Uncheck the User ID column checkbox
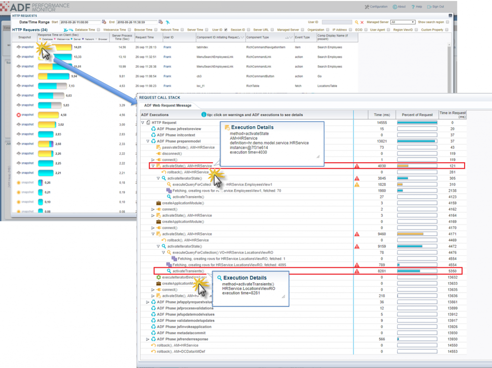 point(226,30)
